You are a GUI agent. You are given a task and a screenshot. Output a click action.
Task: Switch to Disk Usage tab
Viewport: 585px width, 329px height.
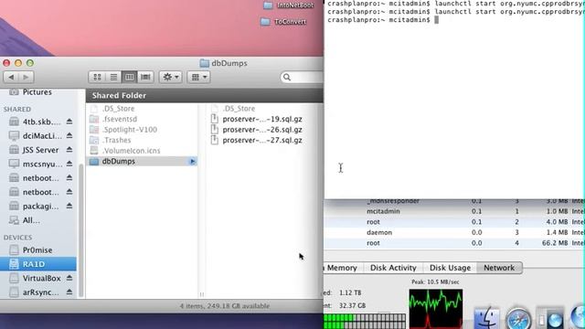click(450, 268)
